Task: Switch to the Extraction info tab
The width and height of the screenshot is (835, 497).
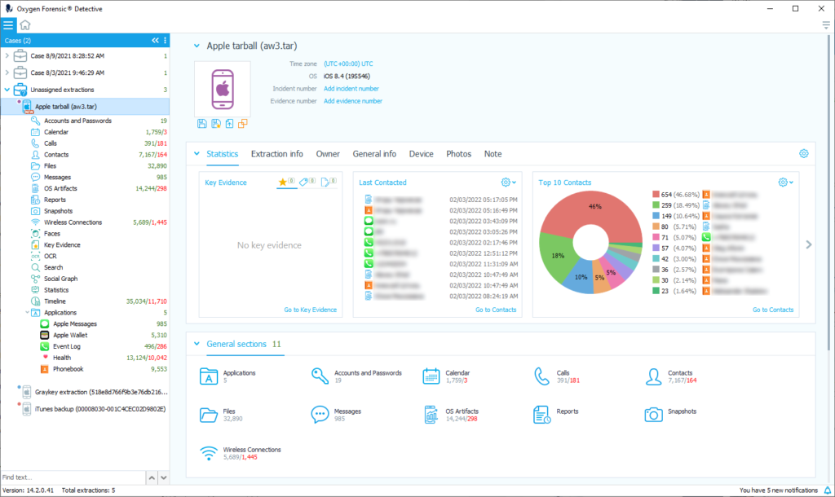Action: coord(277,154)
